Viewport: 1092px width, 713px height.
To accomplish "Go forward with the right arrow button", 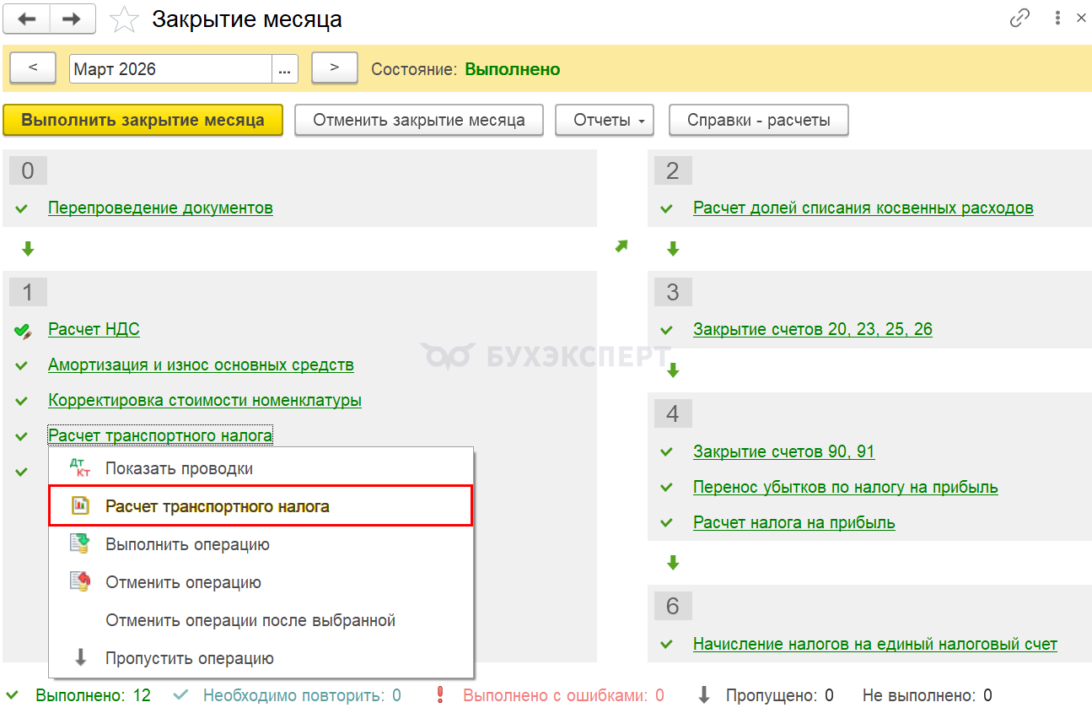I will pyautogui.click(x=73, y=19).
